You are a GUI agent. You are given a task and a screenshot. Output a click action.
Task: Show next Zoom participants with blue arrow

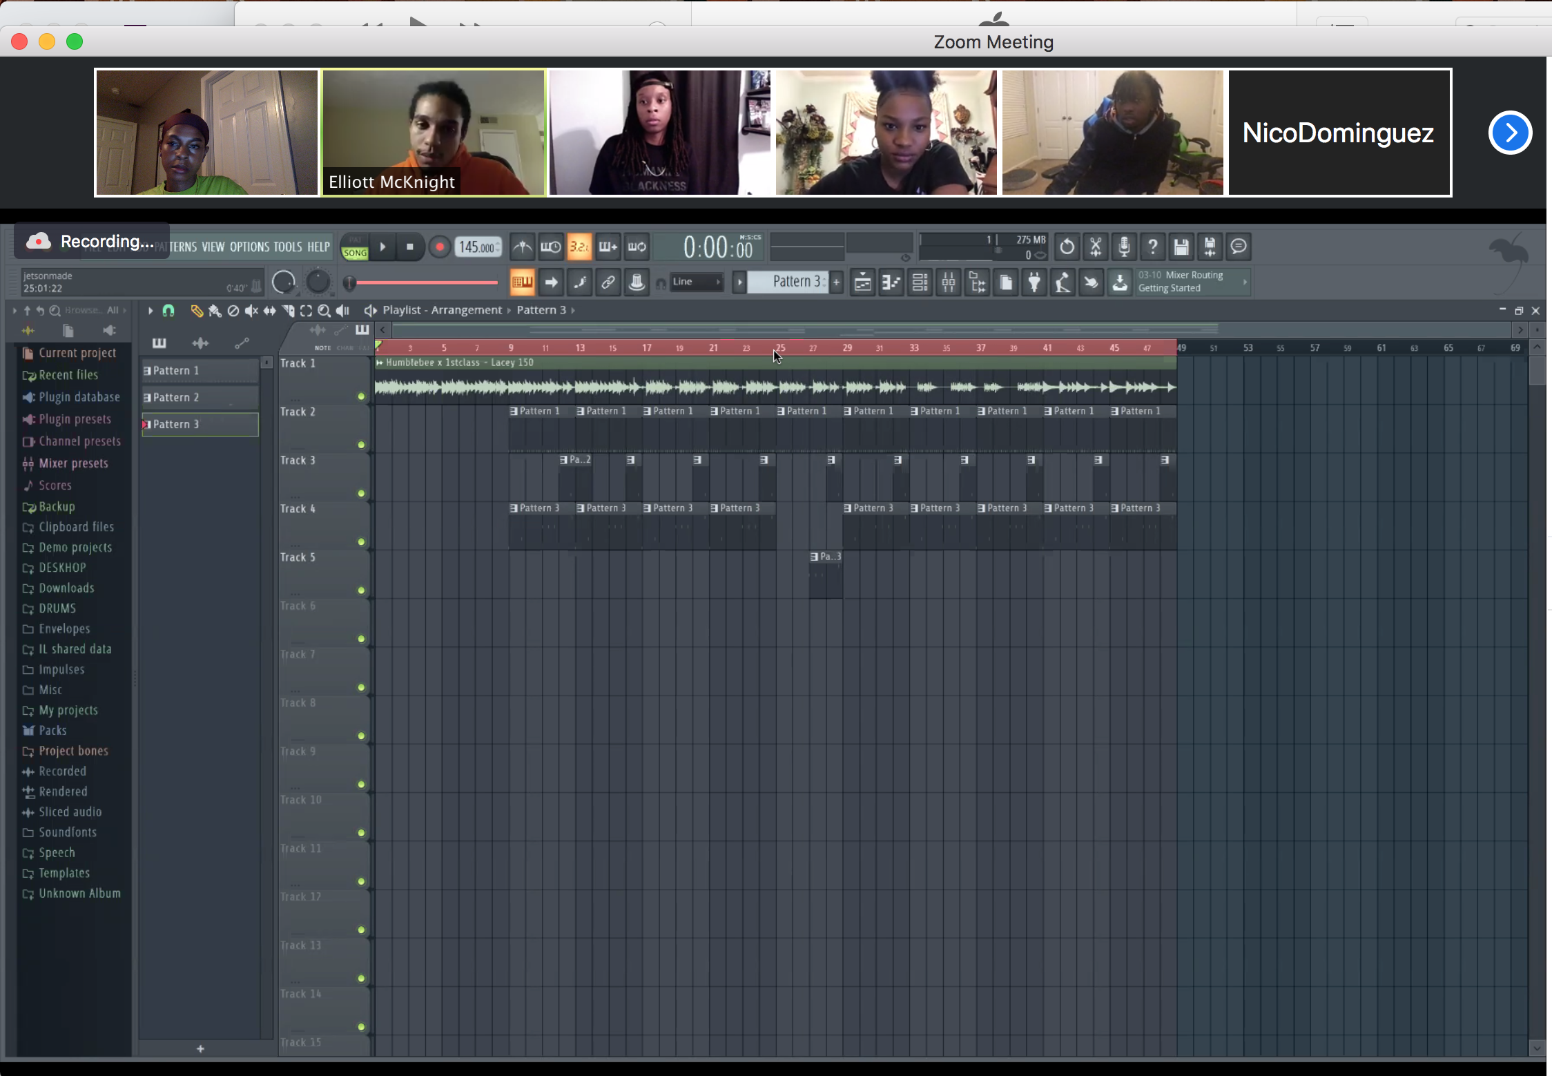(x=1509, y=133)
